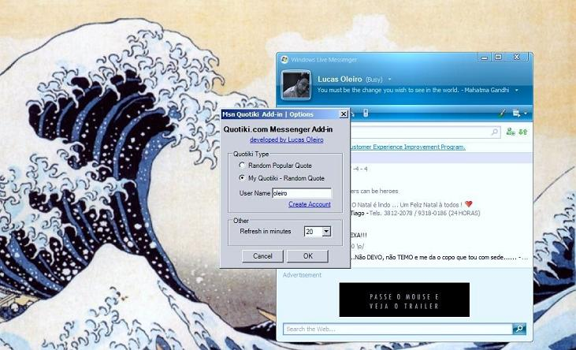Viewport: 576px width, 350px height.
Task: Click the paintbrush color scheme icon
Action: click(x=502, y=114)
